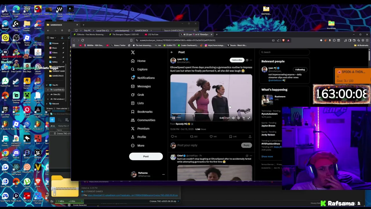Open Microsoft Edge desktop shortcut
The width and height of the screenshot is (371, 209).
pyautogui.click(x=16, y=11)
